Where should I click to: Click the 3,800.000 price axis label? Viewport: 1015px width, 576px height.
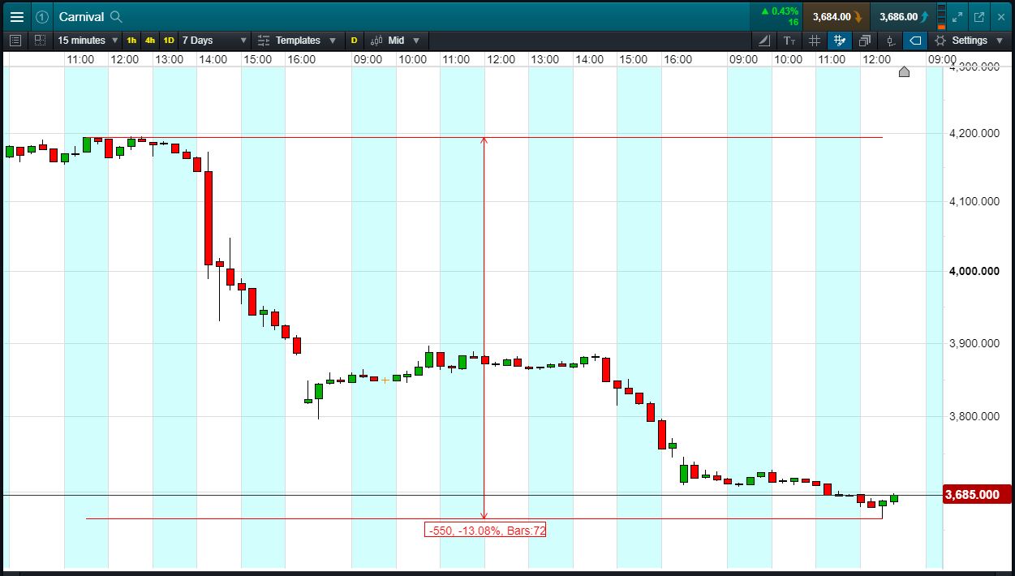[x=974, y=416]
